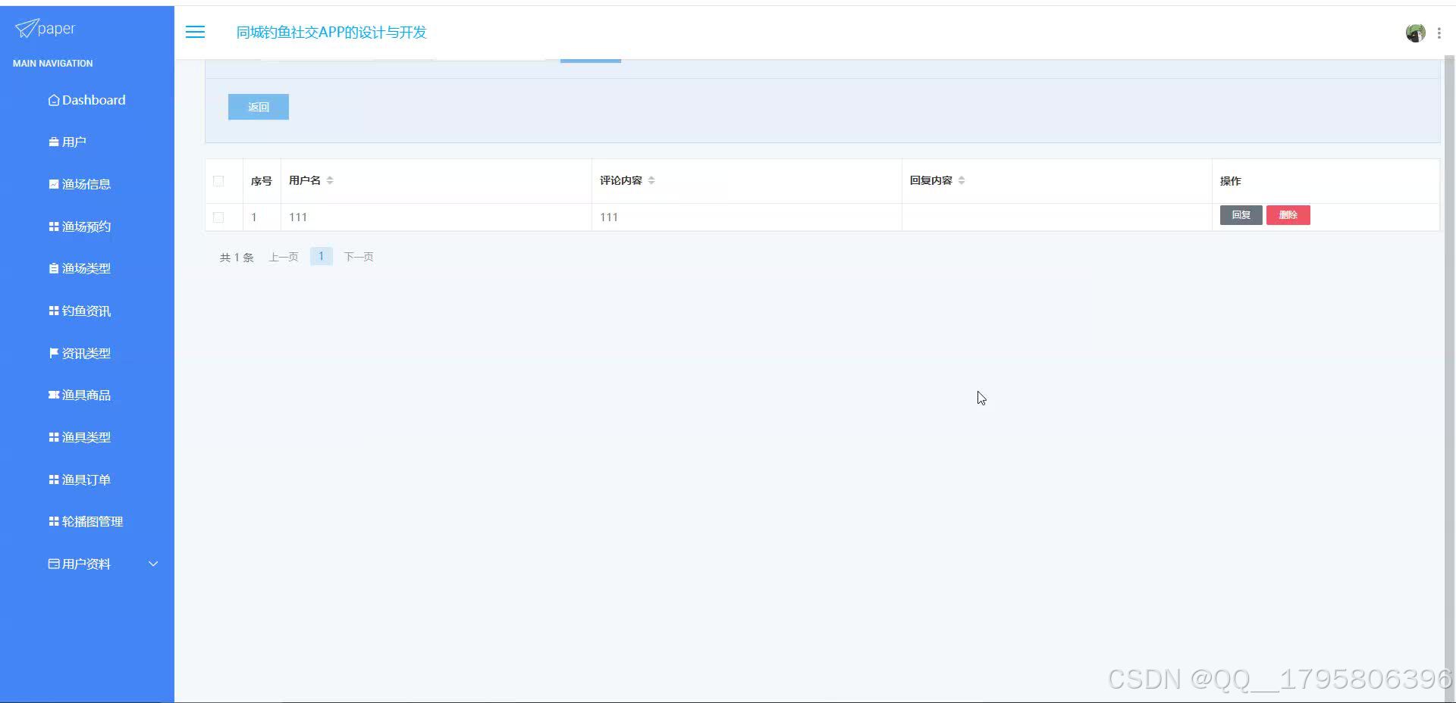Screen dimensions: 1456x703
Task: Click the 用户资料 card icon
Action: tap(54, 564)
